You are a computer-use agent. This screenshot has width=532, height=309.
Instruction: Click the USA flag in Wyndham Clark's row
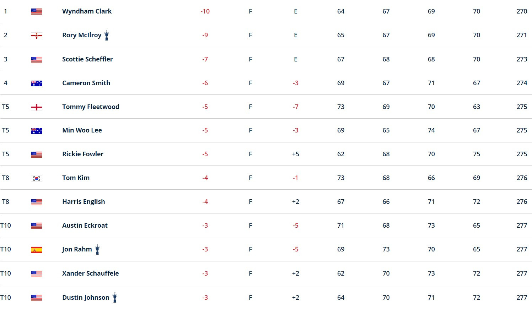coord(37,11)
